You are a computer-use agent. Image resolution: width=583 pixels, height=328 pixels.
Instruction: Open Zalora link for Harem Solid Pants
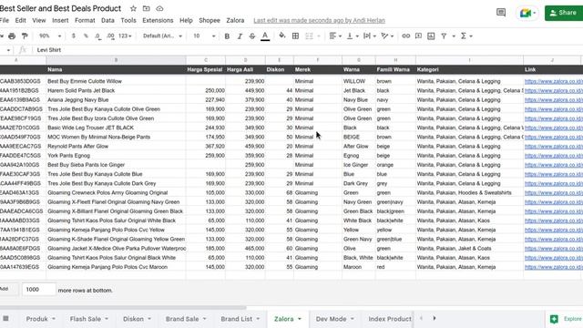[x=553, y=90]
